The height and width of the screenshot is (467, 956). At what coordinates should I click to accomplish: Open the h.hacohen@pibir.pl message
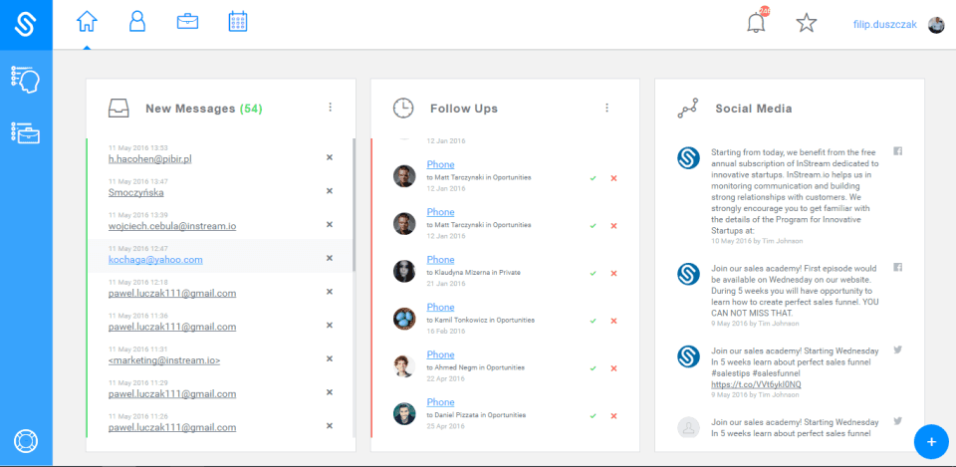point(149,158)
